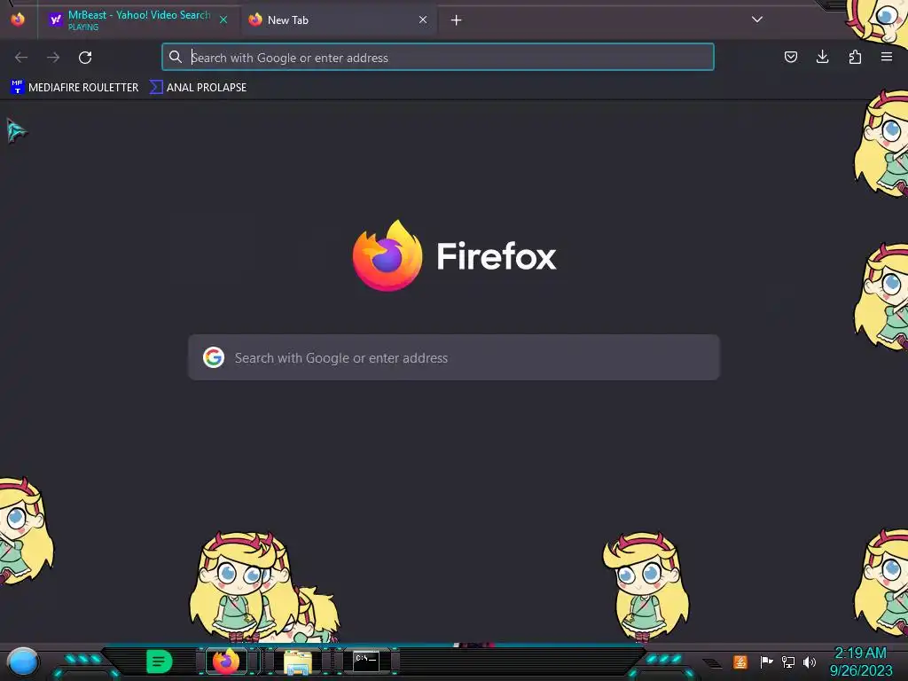Show the Downloads panel
This screenshot has height=681, width=908.
coord(822,57)
